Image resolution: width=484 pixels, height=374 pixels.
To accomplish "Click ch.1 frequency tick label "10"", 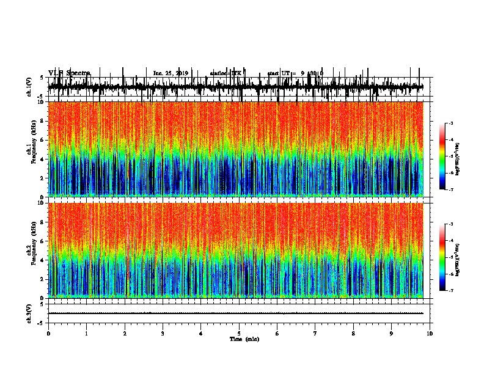I will [x=42, y=102].
